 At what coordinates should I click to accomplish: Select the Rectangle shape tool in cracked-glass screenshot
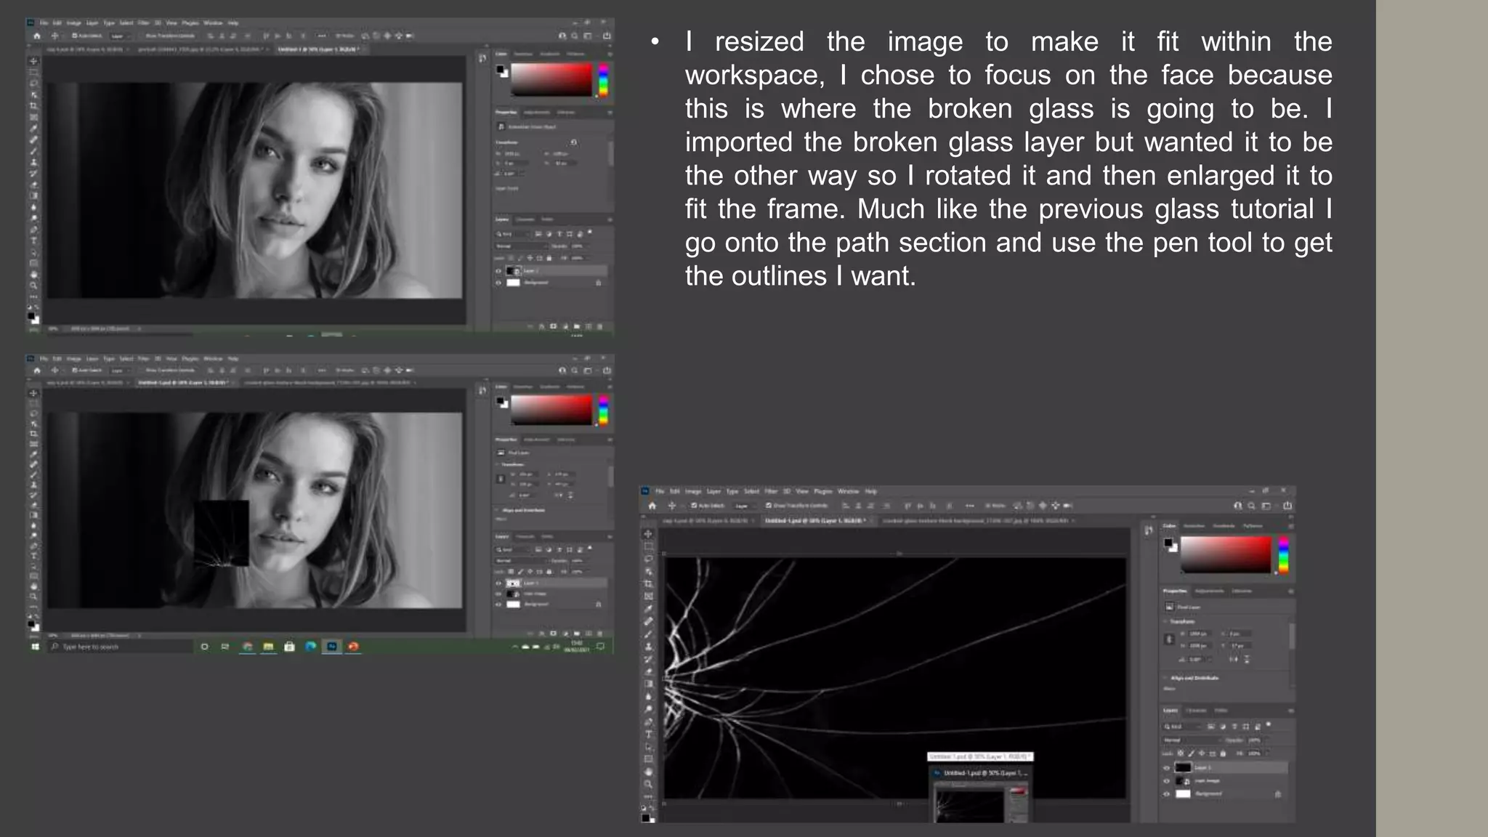[x=648, y=759]
